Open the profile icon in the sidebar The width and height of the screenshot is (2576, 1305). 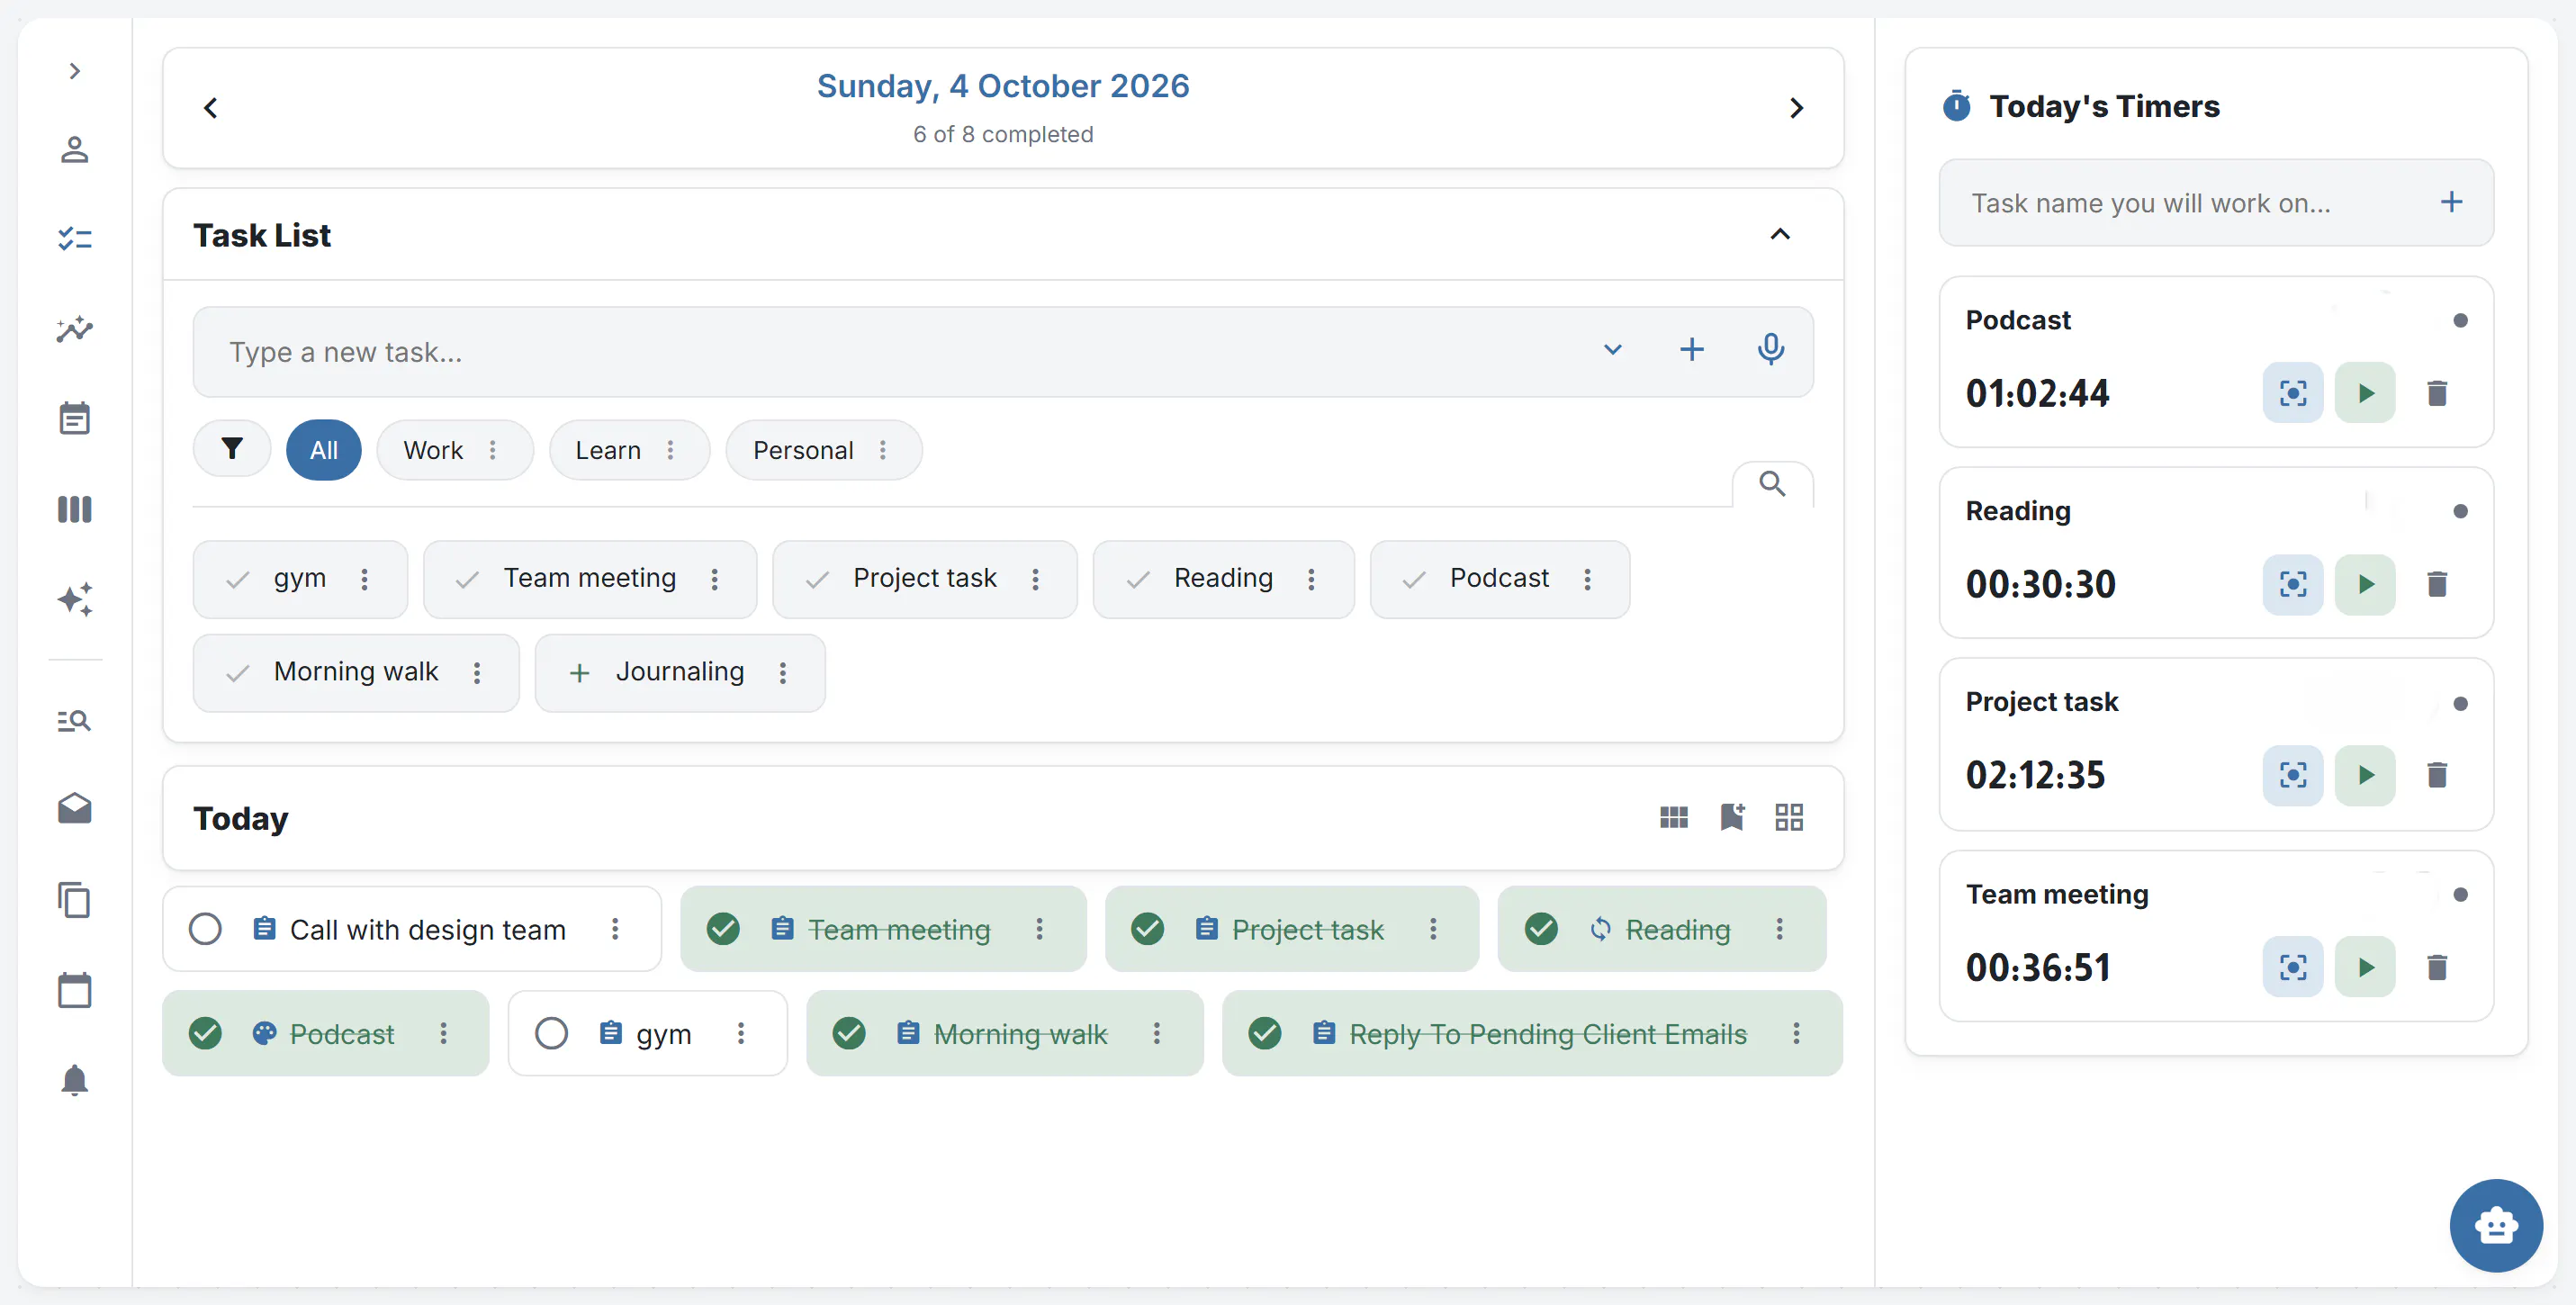click(74, 150)
